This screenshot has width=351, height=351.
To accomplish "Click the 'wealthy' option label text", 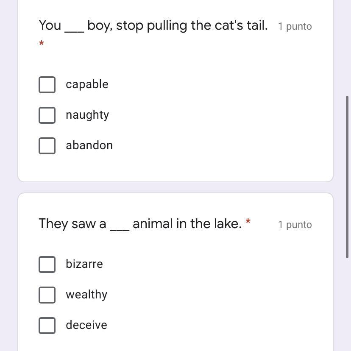I will 86,295.
